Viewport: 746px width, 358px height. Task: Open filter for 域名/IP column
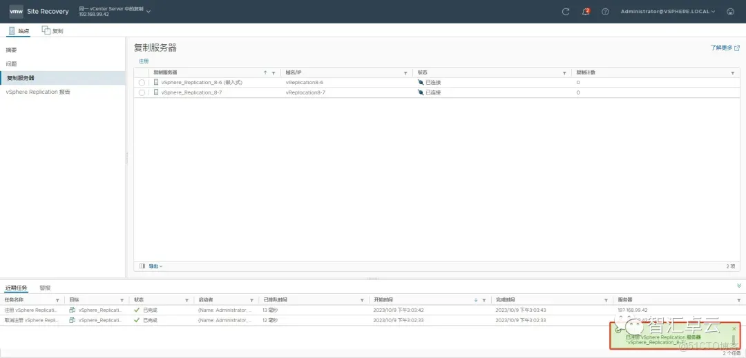[405, 73]
